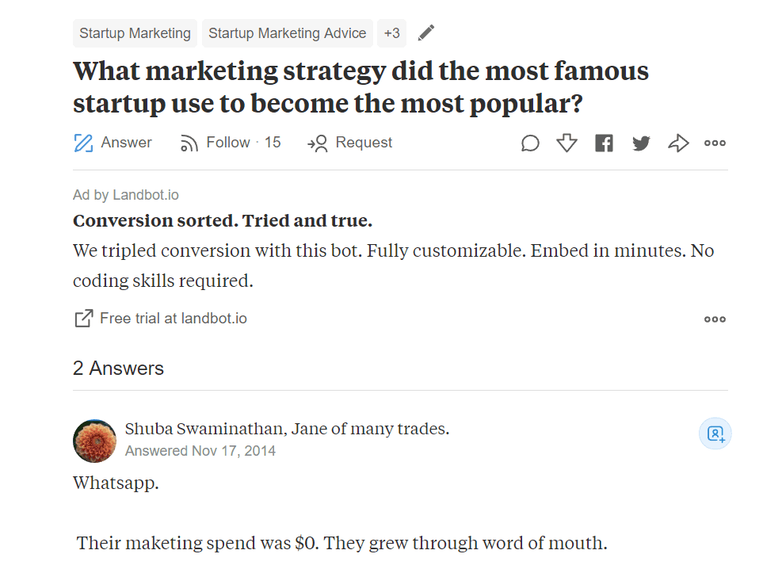Open the comment icon on the question
Screen dimensions: 782x573
coord(530,143)
